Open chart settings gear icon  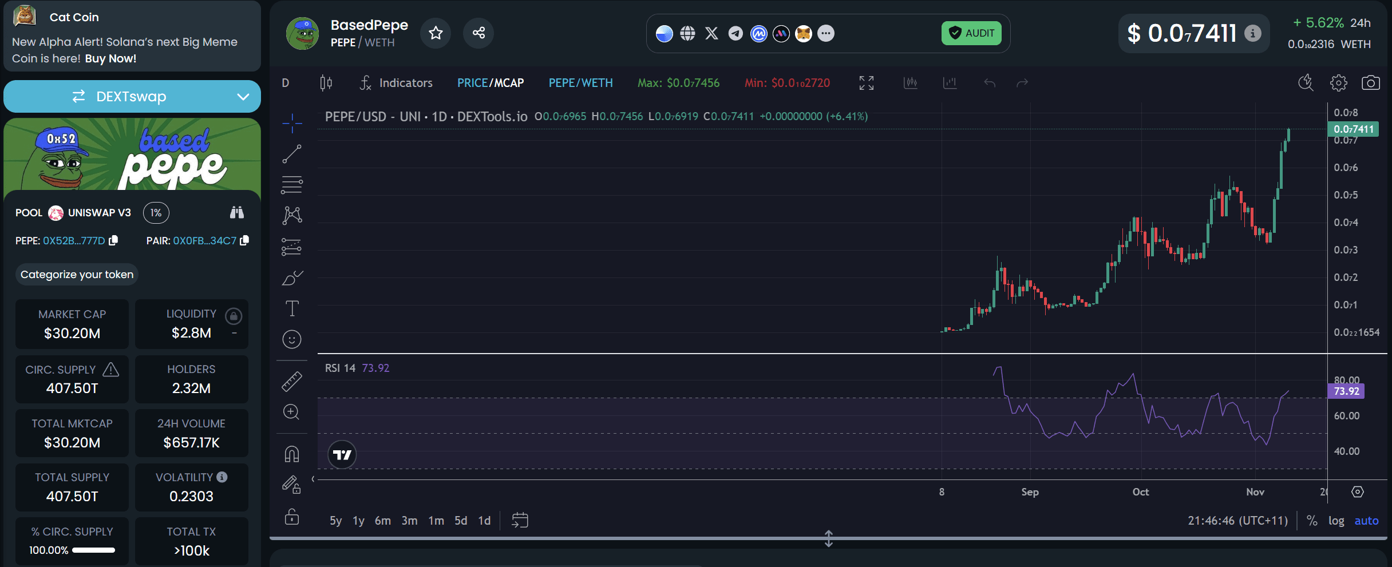click(1338, 83)
